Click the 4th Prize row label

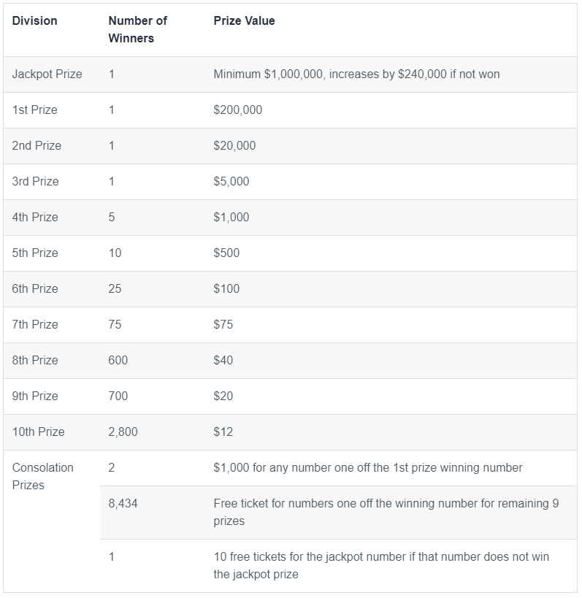coord(35,218)
